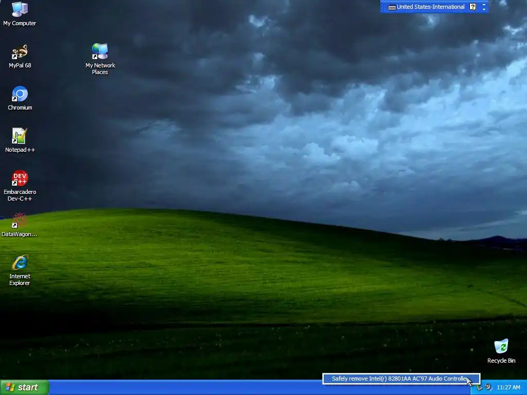Select the Internet Explorer desktop icon
The height and width of the screenshot is (395, 527).
(20, 271)
